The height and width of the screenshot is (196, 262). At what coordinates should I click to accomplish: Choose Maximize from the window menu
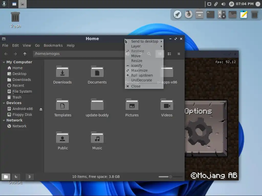click(x=144, y=70)
